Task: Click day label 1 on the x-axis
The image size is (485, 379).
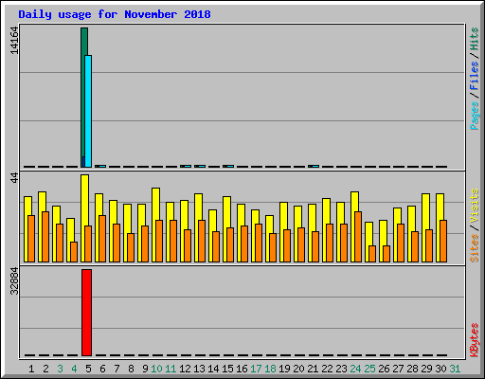Action: [x=31, y=369]
